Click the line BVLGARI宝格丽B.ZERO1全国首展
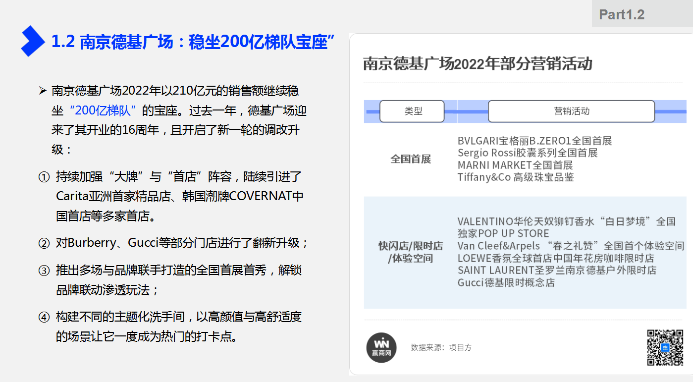This screenshot has height=382, width=693. coord(535,141)
